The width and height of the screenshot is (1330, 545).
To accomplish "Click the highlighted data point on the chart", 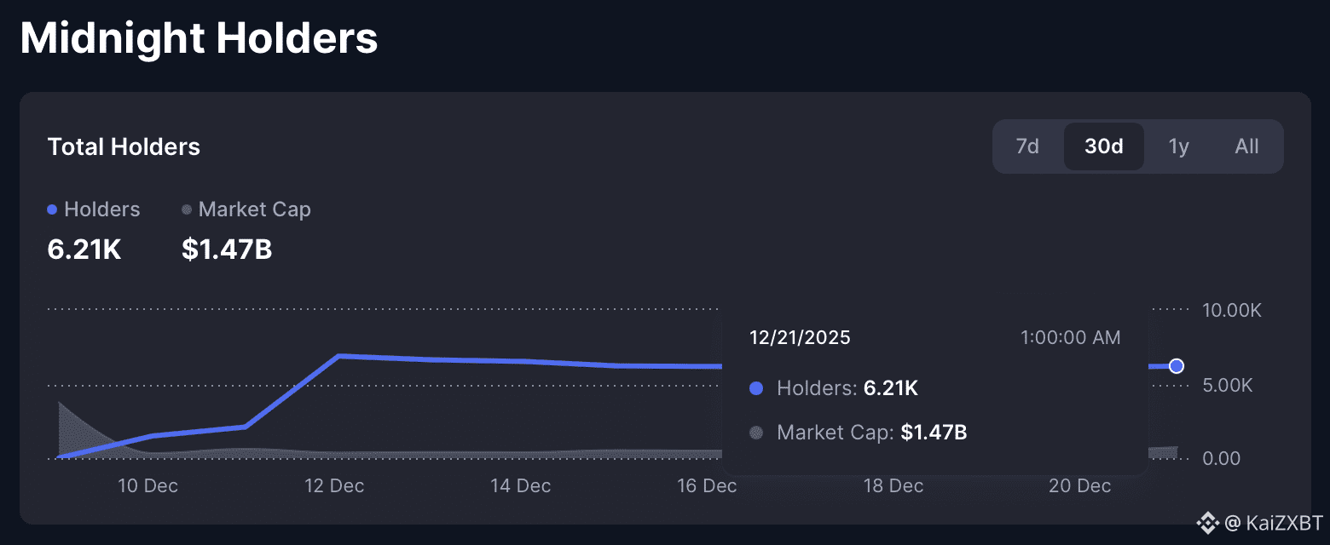I will tap(1177, 365).
